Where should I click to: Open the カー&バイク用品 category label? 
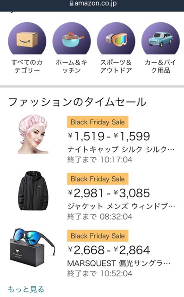point(160,66)
